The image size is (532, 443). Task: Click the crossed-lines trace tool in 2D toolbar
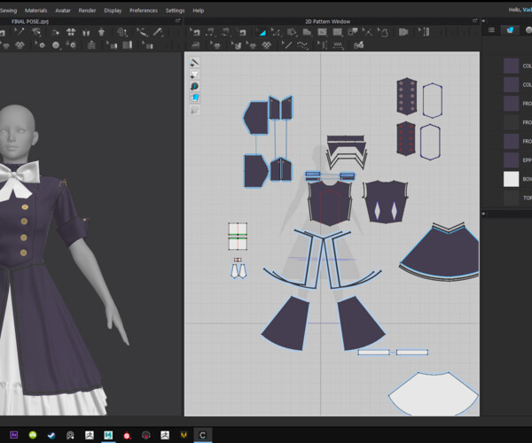click(367, 32)
